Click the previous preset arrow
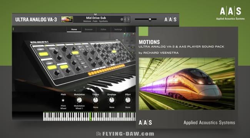The width and height of the screenshot is (250, 138). pos(125,20)
